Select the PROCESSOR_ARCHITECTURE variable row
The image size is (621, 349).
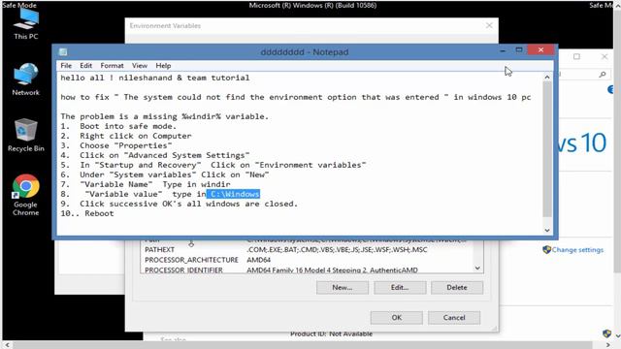307,260
